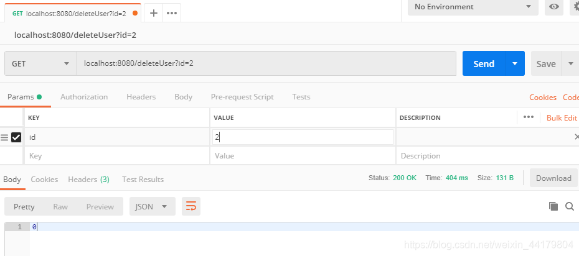Click the id row description cell
The image size is (579, 256).
pyautogui.click(x=484, y=137)
